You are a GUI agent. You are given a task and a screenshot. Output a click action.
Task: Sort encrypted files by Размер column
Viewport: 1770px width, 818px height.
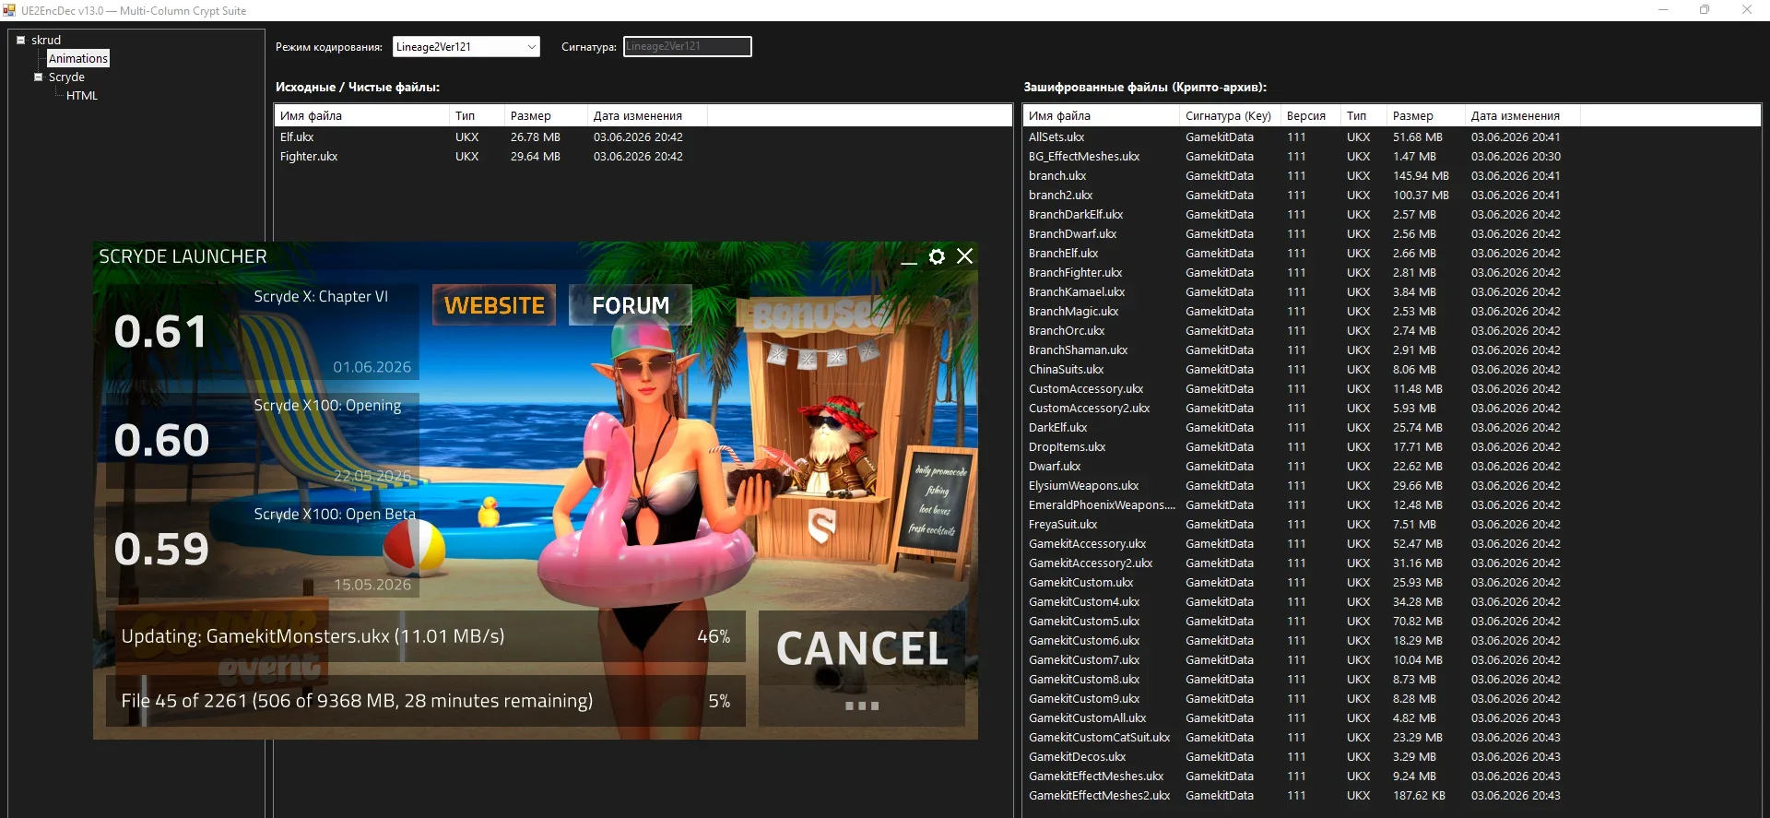click(1426, 115)
